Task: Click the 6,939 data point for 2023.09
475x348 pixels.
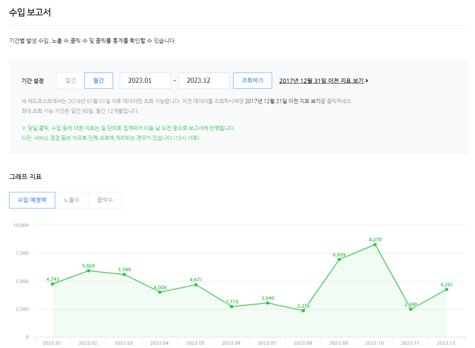Action: point(340,259)
